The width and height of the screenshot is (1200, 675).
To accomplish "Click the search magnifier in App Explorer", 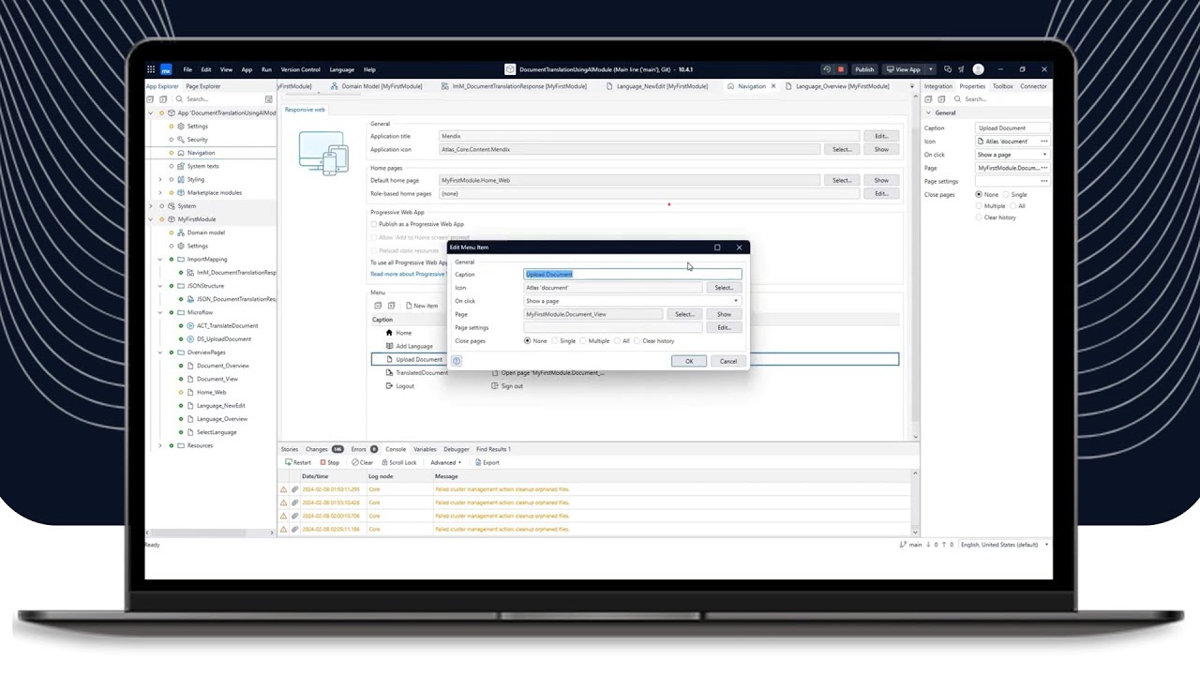I will click(178, 98).
